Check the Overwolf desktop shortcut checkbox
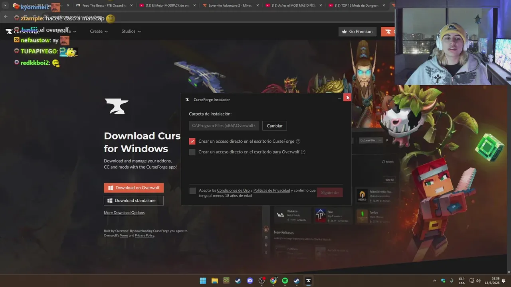Viewport: 511px width, 287px height. click(192, 152)
